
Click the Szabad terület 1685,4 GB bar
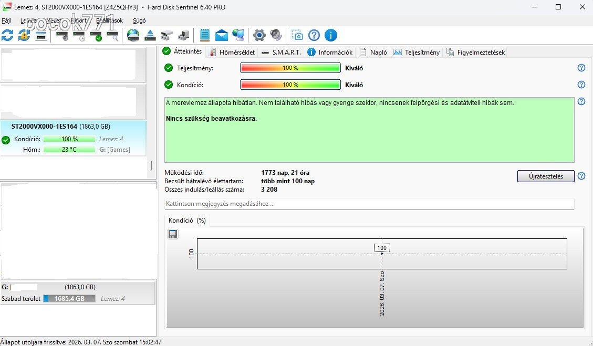(69, 299)
